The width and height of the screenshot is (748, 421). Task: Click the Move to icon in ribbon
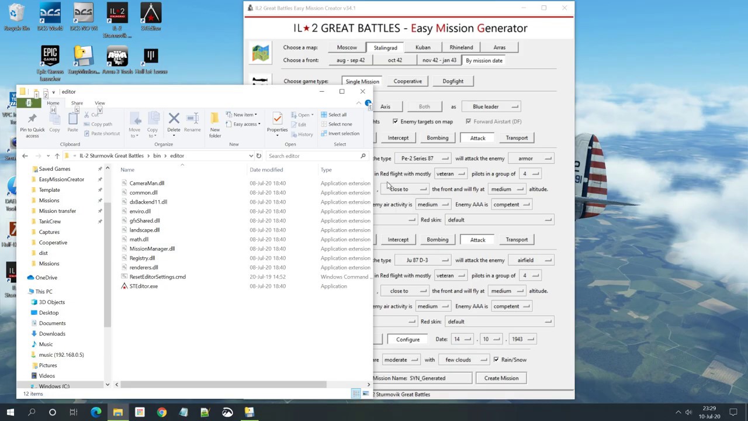coord(134,125)
